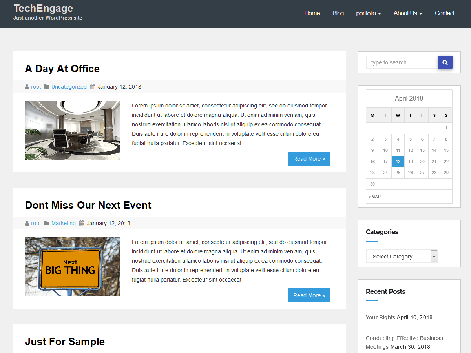Image resolution: width=471 pixels, height=353 pixels.
Task: Click the author icon in Next Event post meta
Action: [x=27, y=223]
